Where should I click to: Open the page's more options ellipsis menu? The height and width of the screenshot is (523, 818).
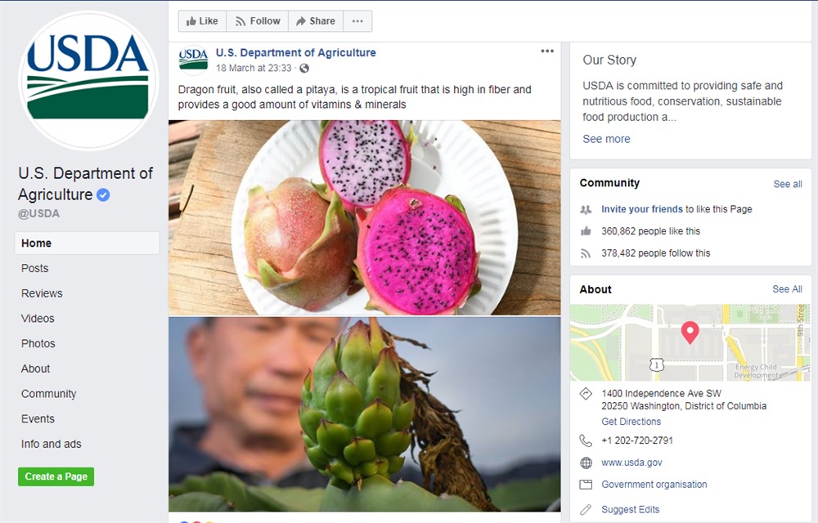click(x=357, y=21)
